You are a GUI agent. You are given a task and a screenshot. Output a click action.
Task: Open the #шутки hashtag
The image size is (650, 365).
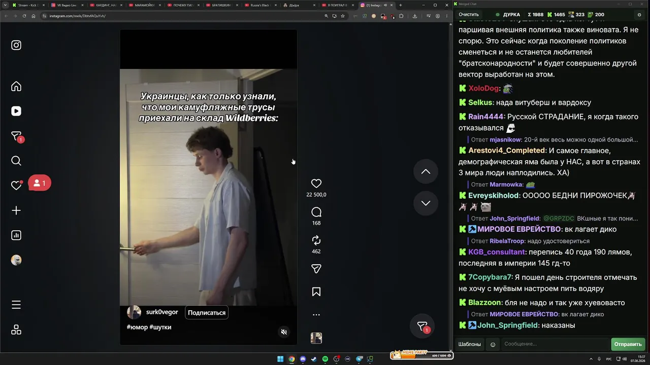160,327
